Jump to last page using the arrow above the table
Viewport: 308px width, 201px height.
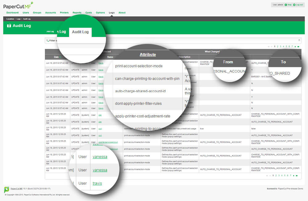tap(298, 46)
